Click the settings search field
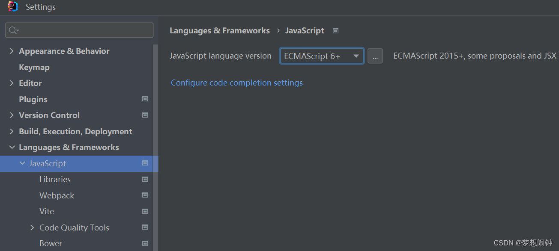Image resolution: width=559 pixels, height=251 pixels. click(x=84, y=30)
